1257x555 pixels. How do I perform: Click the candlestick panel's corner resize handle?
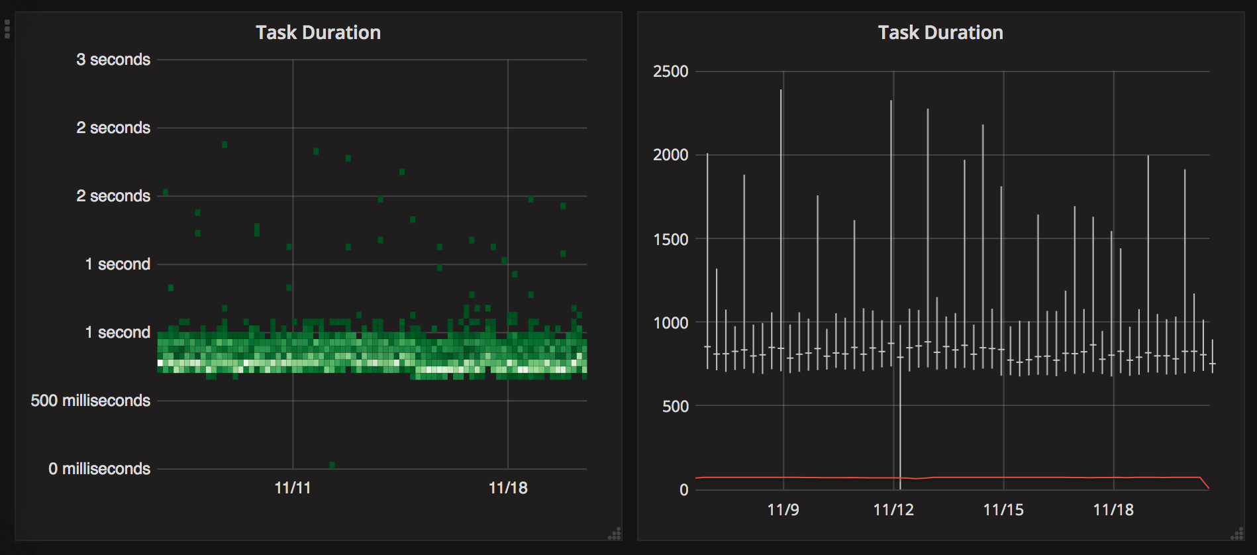pos(1236,534)
